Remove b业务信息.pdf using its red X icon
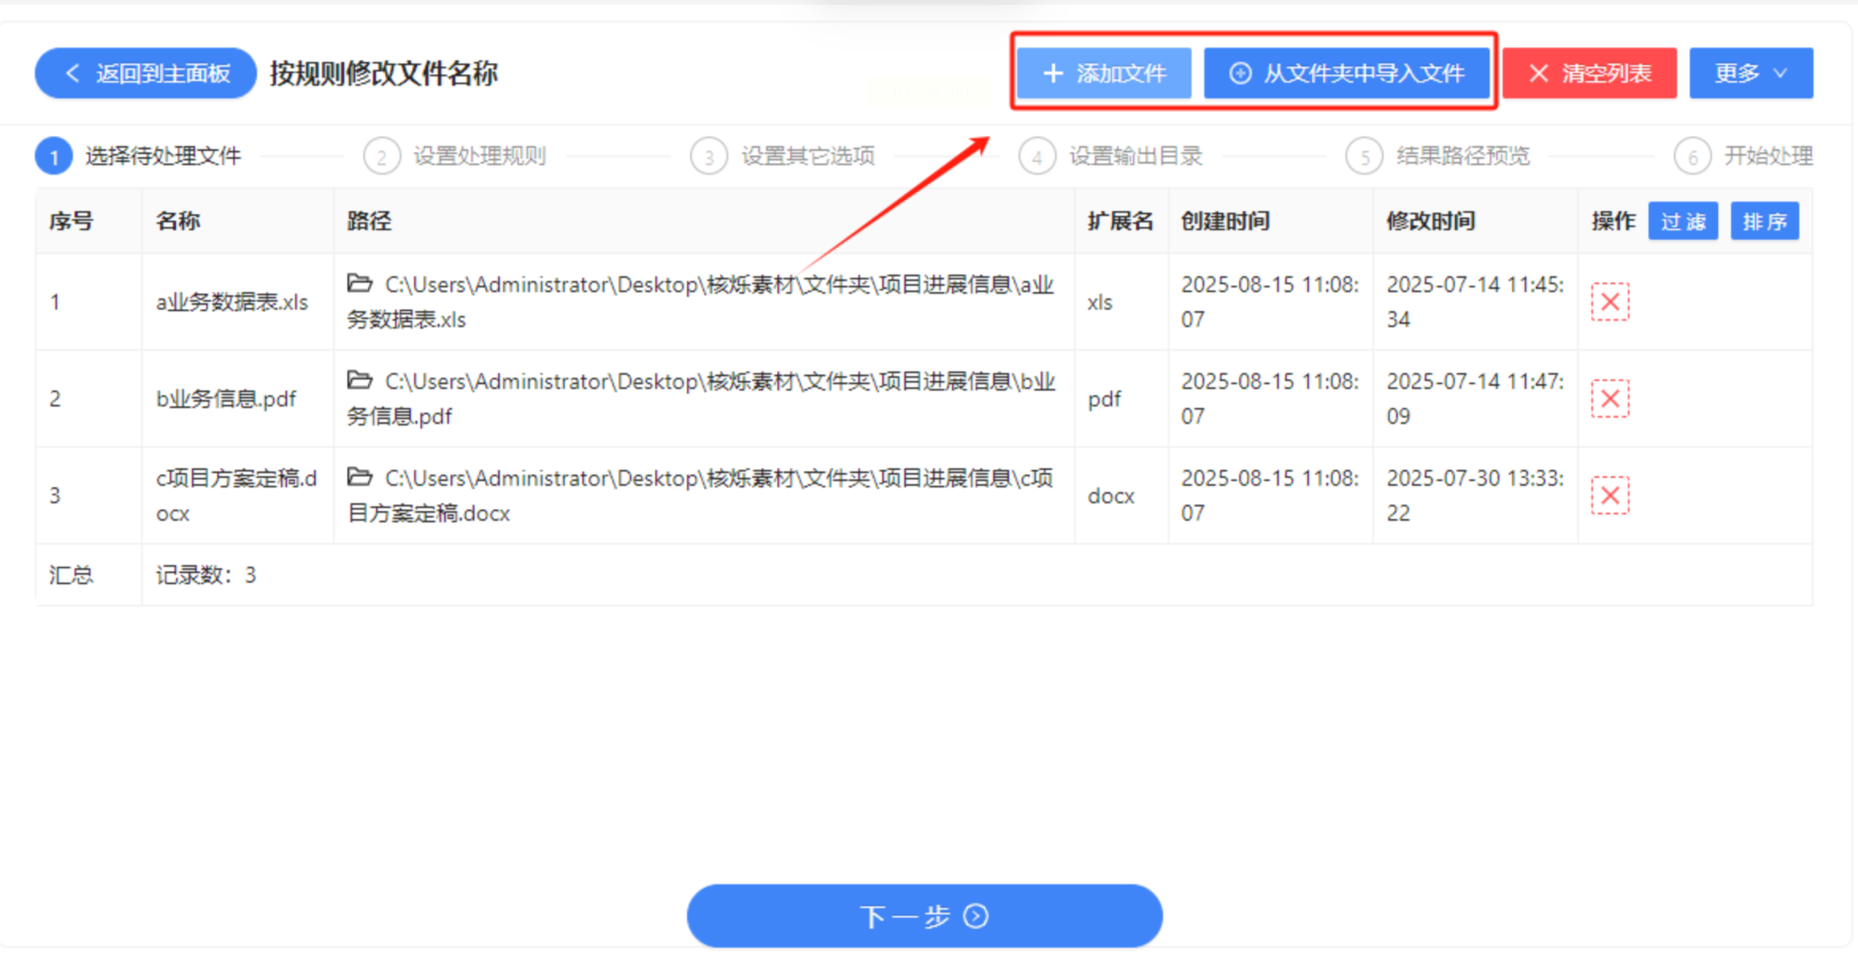This screenshot has height=960, width=1858. [x=1610, y=398]
